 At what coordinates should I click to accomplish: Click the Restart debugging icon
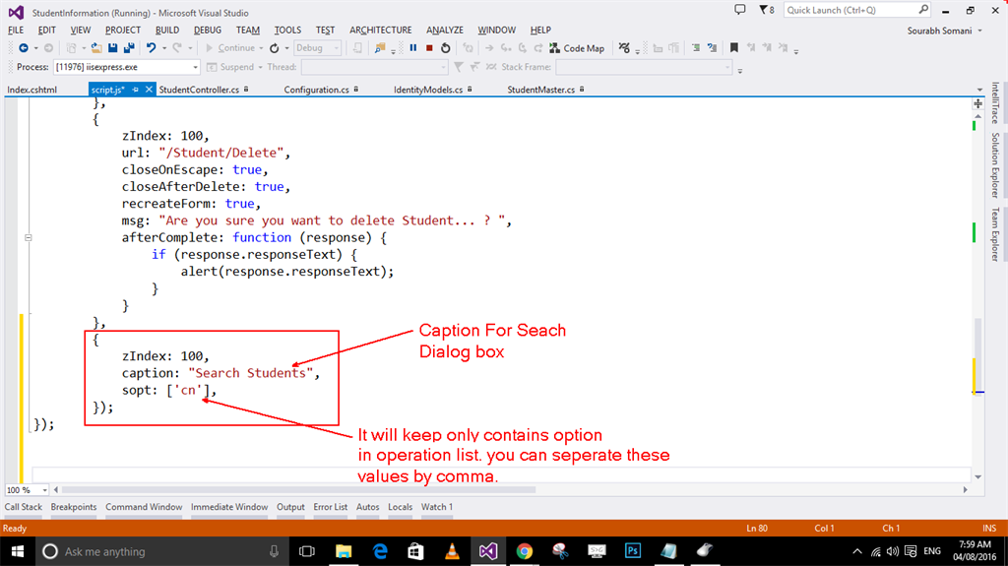pyautogui.click(x=445, y=47)
